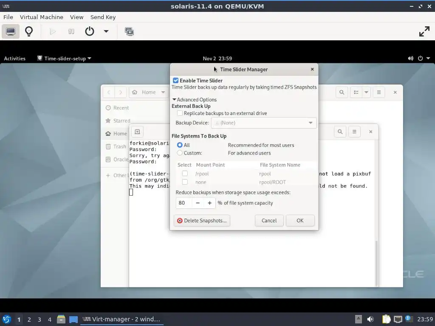Open the host clipboard tray icon
Viewport: 435px width, 326px height.
pyautogui.click(x=386, y=319)
